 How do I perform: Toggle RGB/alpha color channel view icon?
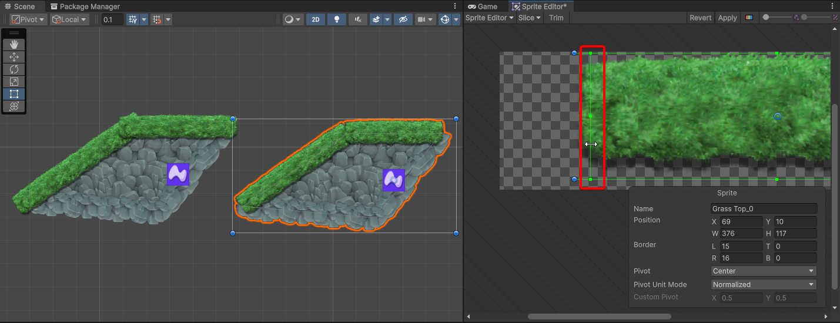point(748,18)
